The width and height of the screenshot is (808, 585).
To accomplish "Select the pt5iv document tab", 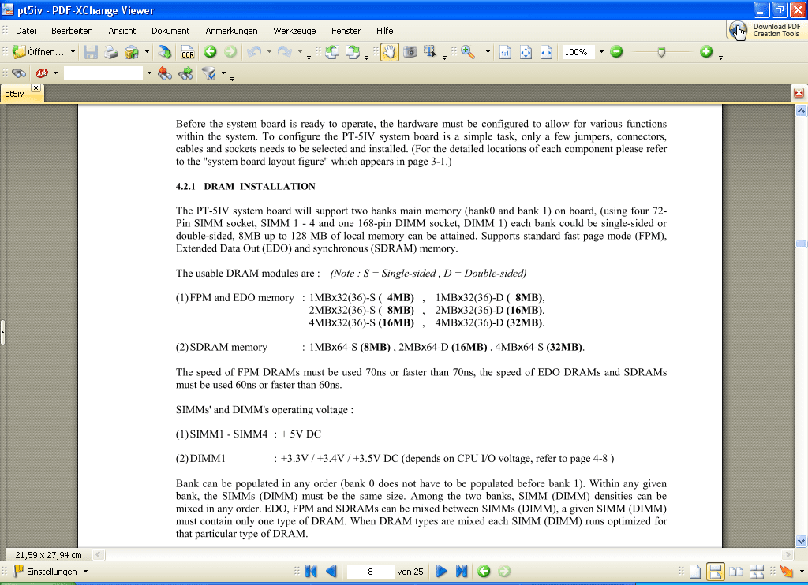I will click(x=15, y=94).
